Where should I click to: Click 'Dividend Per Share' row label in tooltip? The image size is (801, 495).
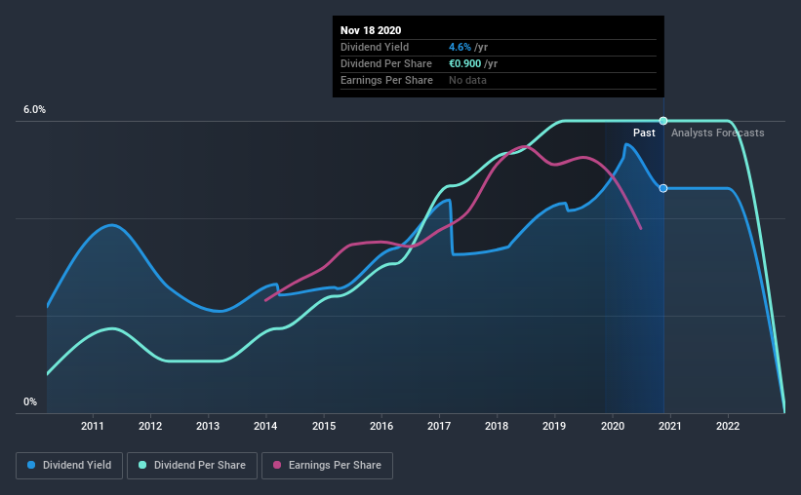click(x=386, y=63)
